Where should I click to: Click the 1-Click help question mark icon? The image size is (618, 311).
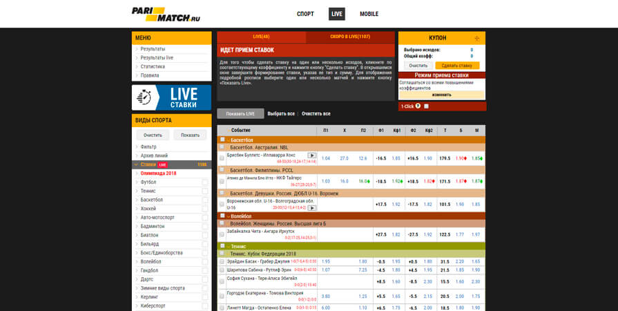pyautogui.click(x=418, y=106)
